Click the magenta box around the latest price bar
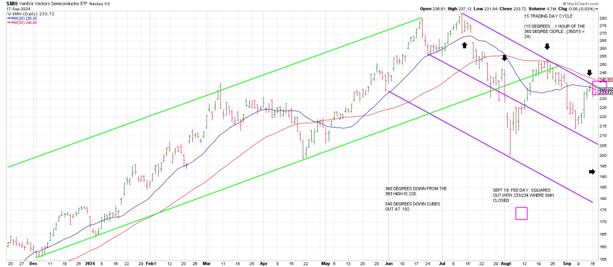Viewport: 613px width, 267px height. 599,88
